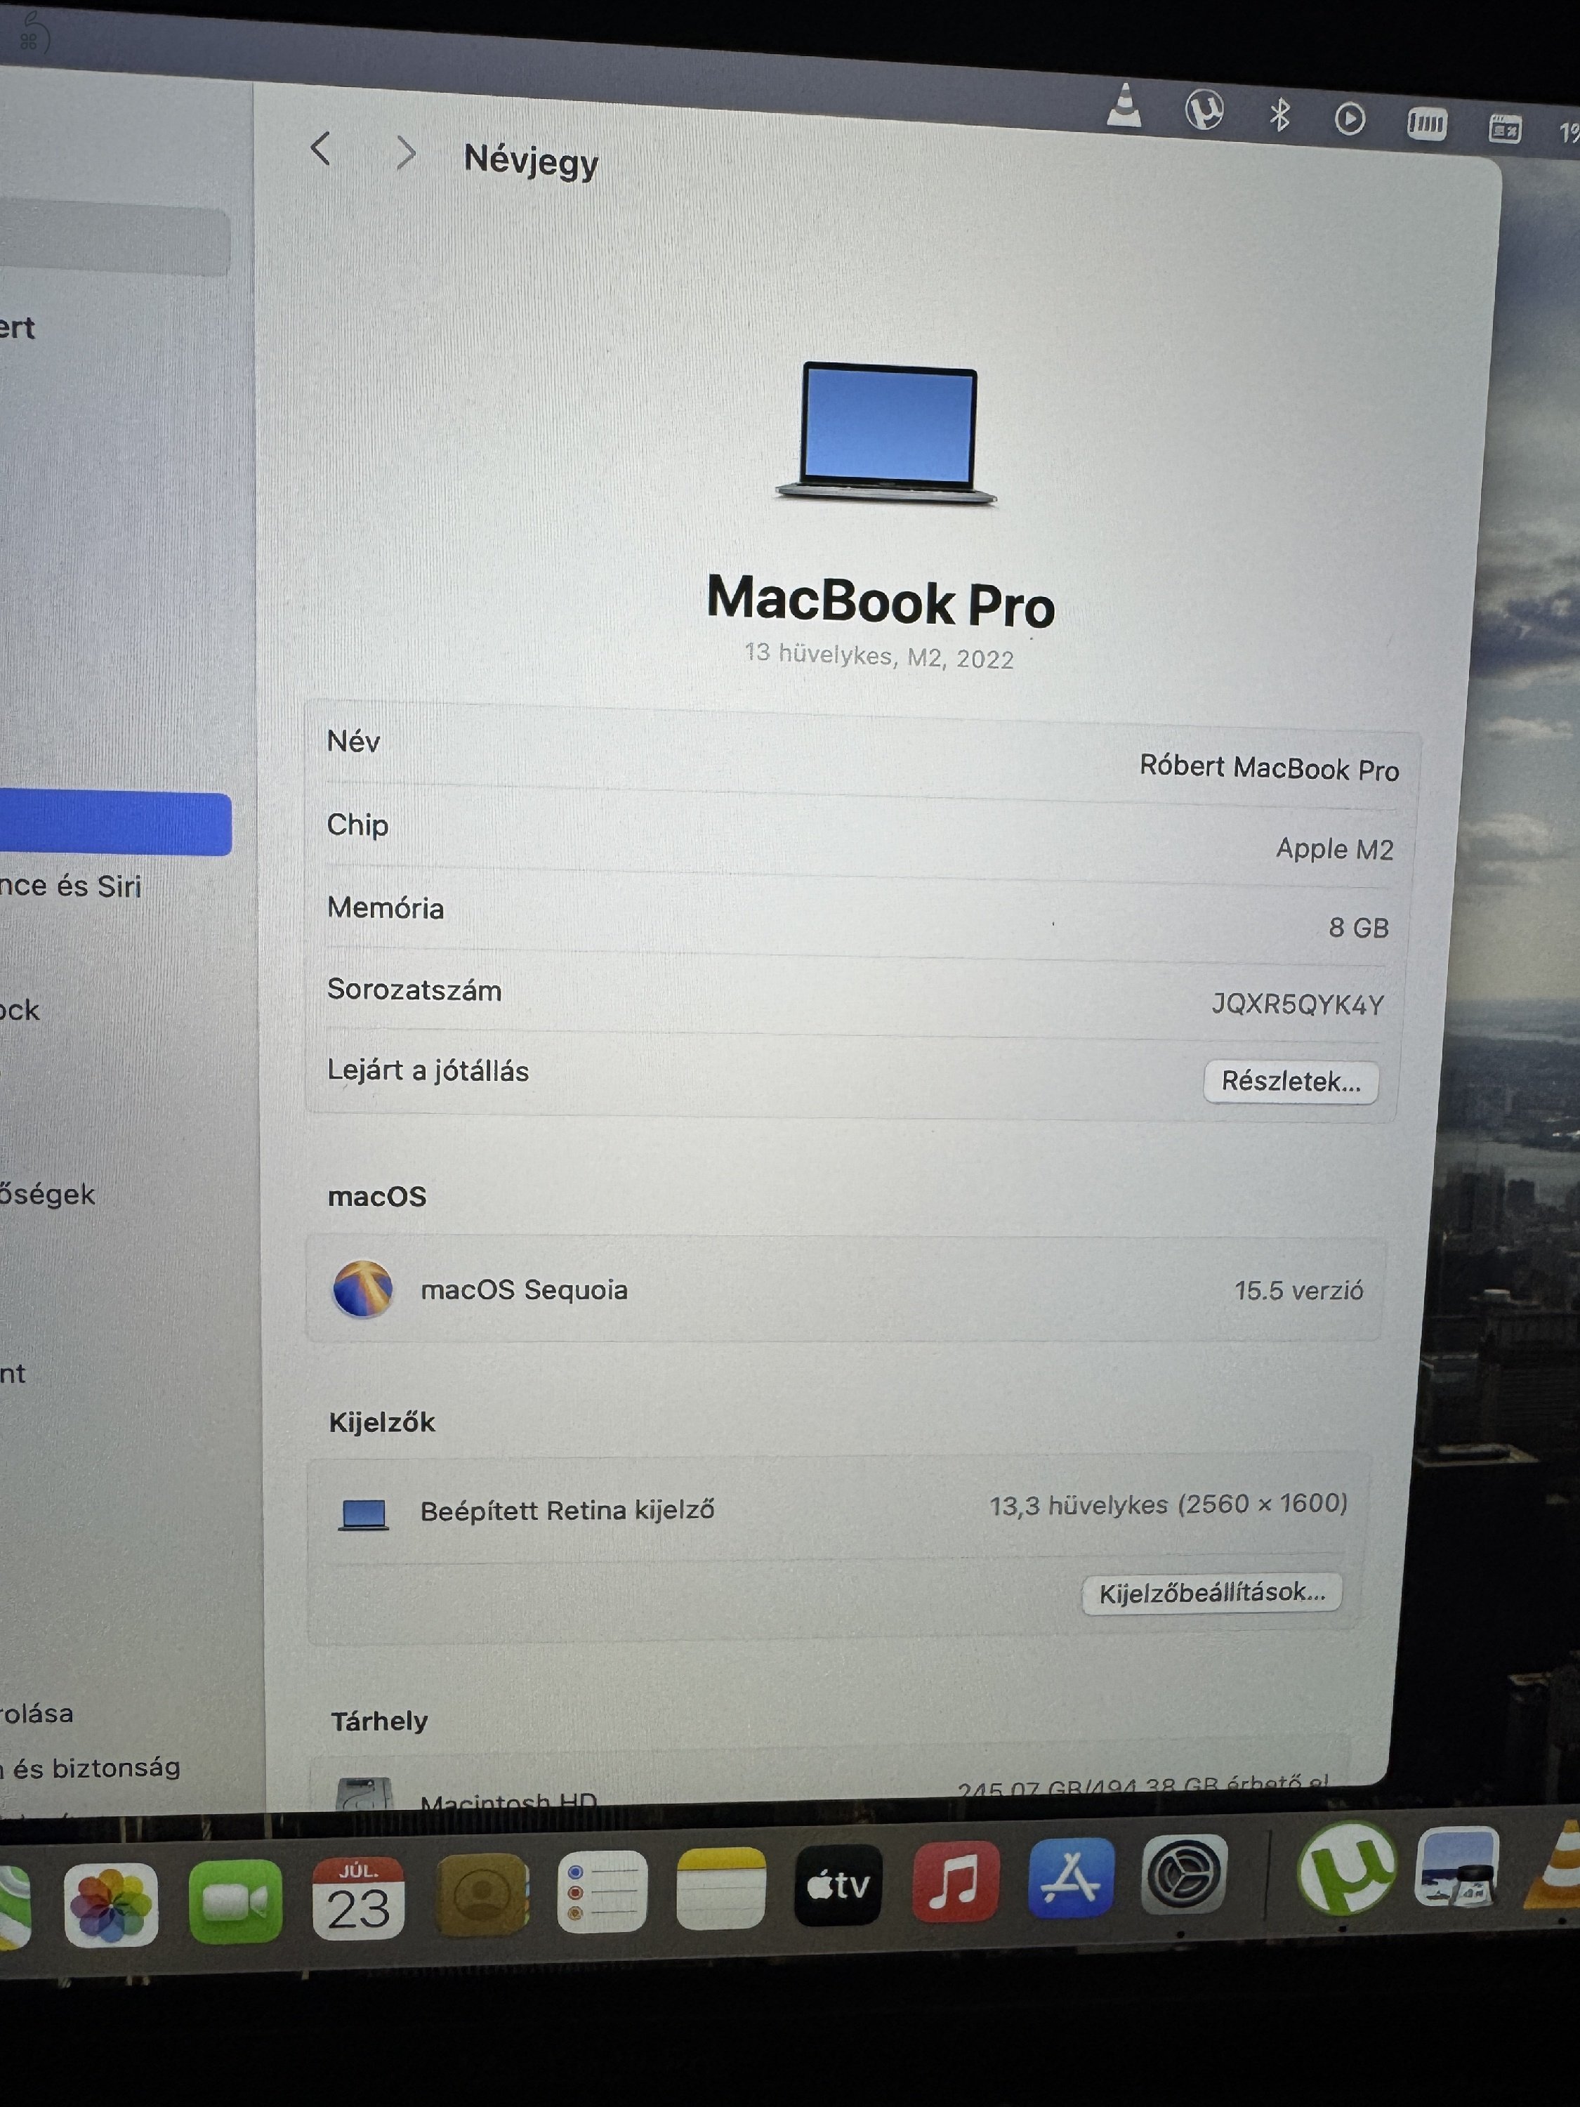Click the macOS Sequoia logo icon
1580x2107 pixels.
(x=363, y=1289)
